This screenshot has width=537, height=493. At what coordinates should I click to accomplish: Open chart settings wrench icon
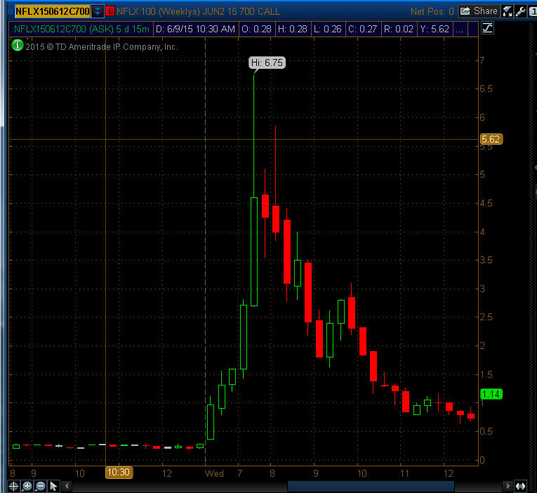click(519, 11)
